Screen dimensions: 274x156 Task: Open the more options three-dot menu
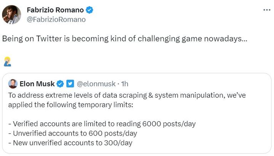[x=267, y=10]
